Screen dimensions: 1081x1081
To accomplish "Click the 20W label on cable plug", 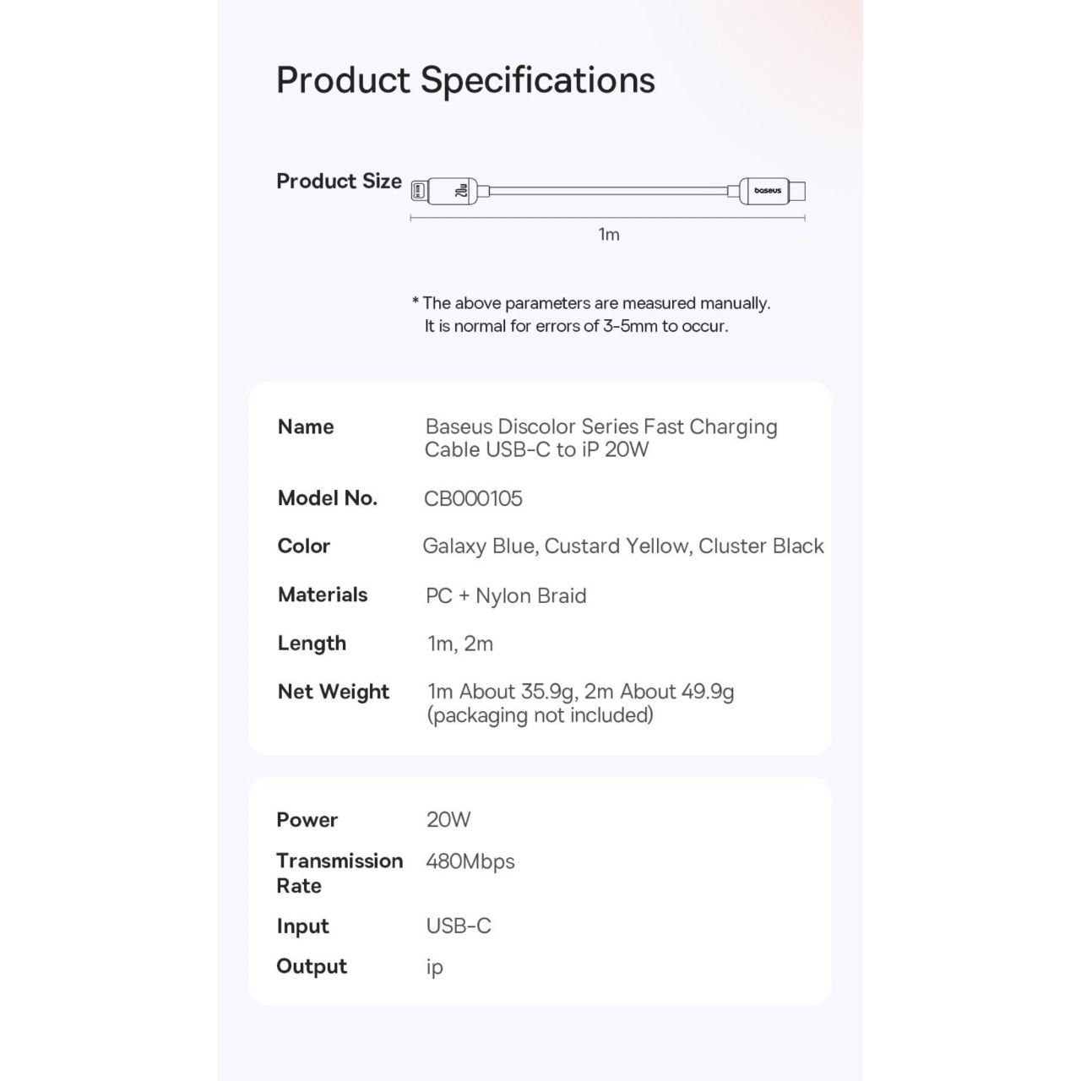I will (x=461, y=192).
